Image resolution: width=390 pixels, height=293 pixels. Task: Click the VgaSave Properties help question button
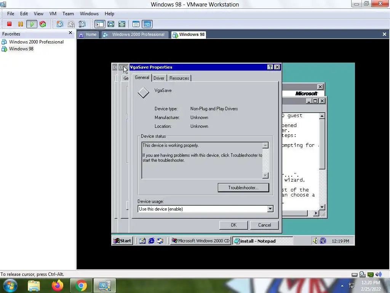[270, 67]
